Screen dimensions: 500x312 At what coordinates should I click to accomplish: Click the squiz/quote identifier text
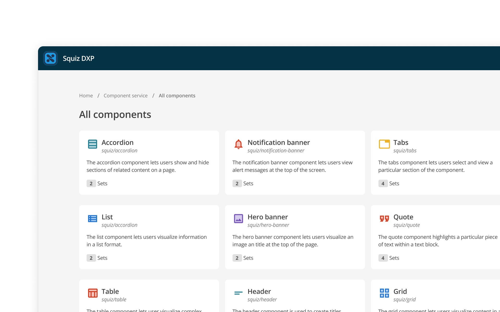(x=406, y=225)
